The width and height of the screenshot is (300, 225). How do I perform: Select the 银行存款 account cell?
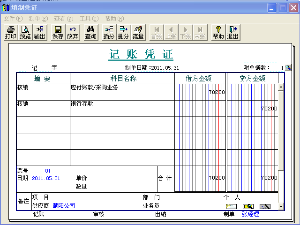pyautogui.click(x=122, y=109)
